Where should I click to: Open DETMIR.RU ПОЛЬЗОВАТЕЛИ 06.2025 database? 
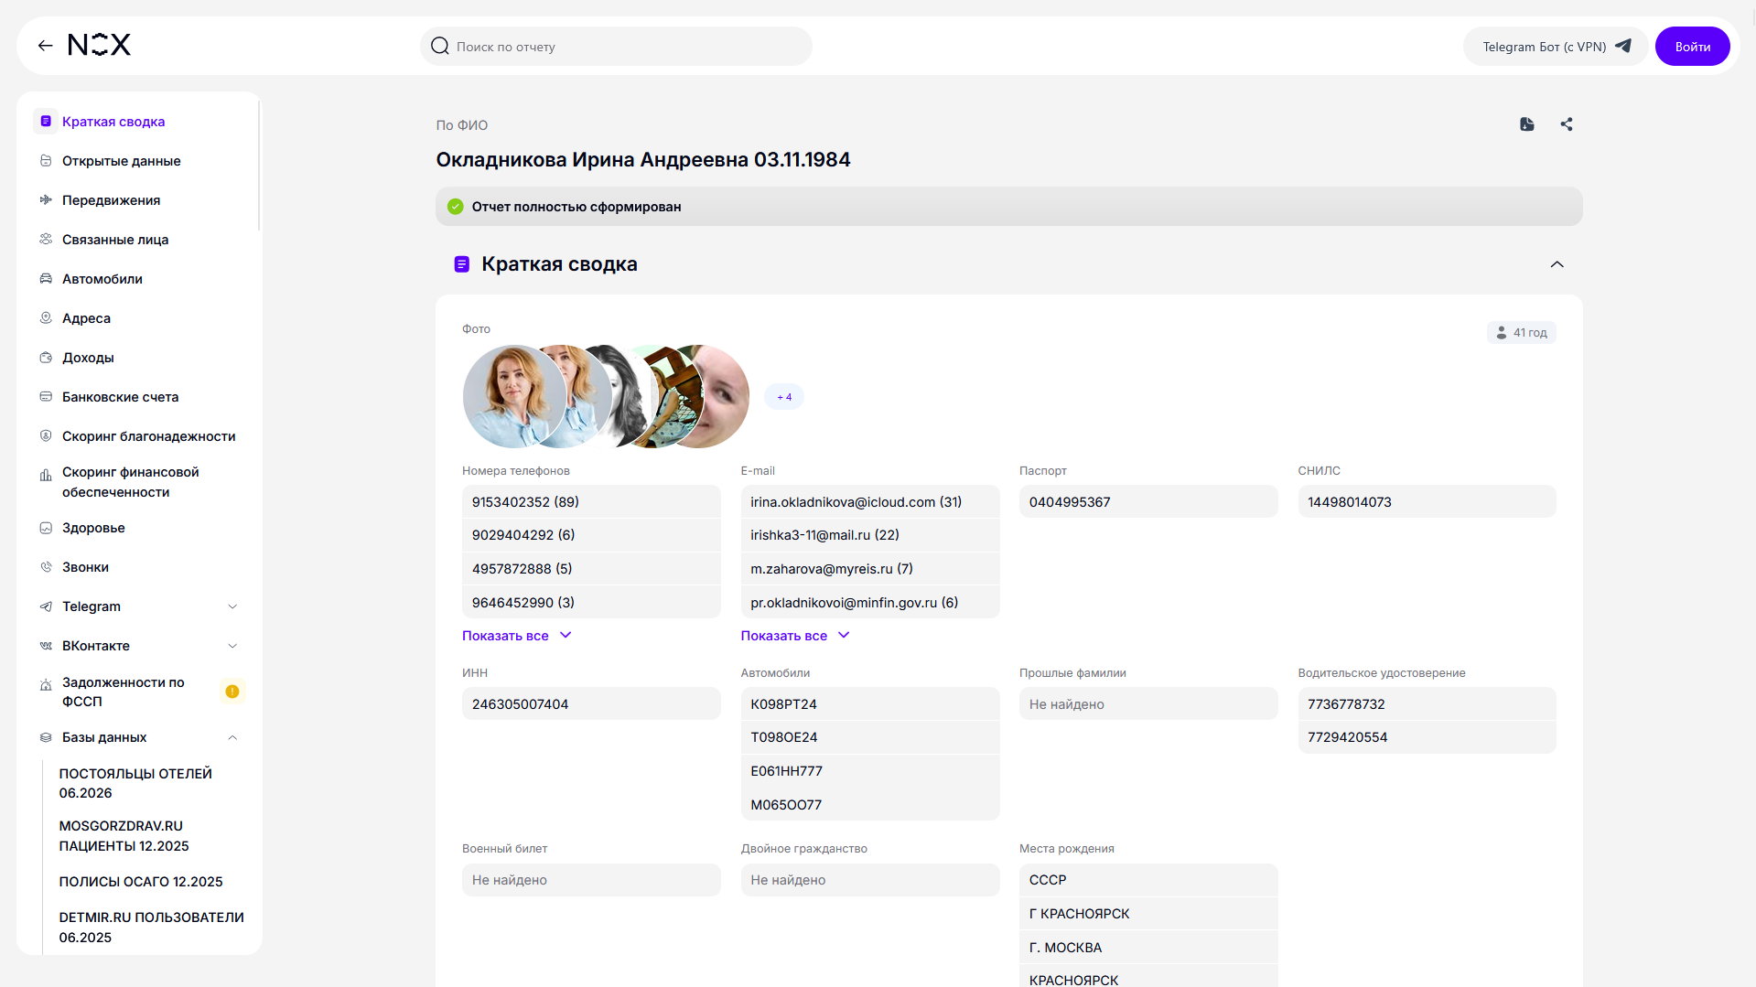(x=152, y=927)
